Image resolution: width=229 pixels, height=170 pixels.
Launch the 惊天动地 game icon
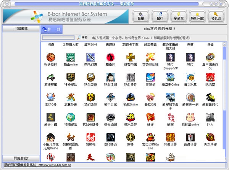click(111, 117)
